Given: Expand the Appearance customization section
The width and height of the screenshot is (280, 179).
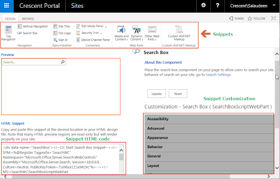Looking at the screenshot, I should (x=209, y=138).
